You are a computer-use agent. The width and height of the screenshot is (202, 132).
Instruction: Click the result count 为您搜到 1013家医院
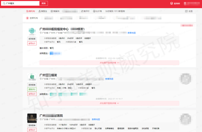115,11
